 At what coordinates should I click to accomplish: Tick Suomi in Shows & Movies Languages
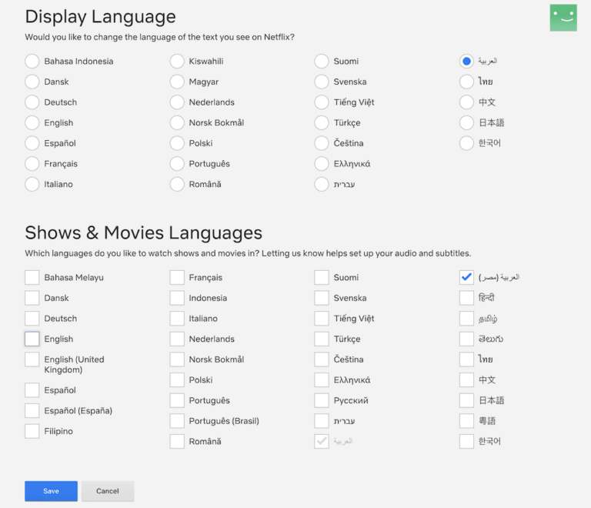[x=322, y=277]
